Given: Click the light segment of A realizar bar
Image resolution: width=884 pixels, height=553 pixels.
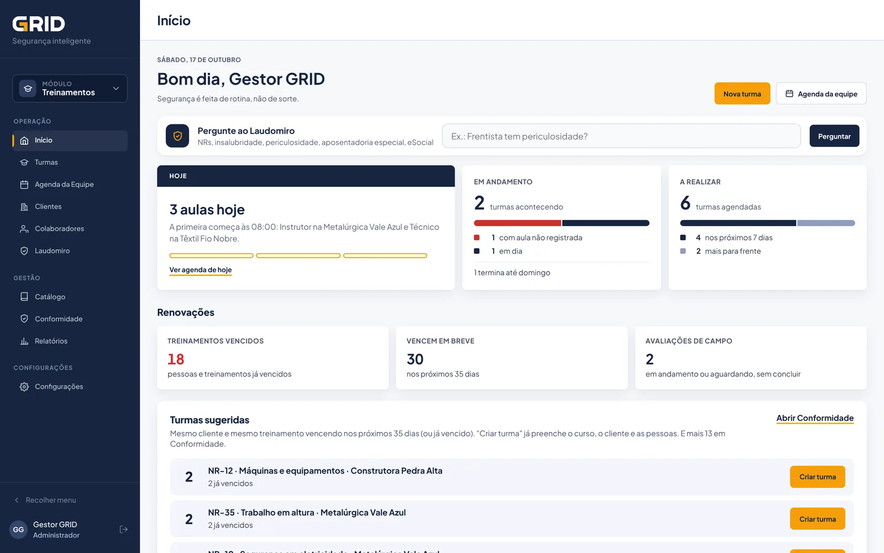Looking at the screenshot, I should point(826,223).
